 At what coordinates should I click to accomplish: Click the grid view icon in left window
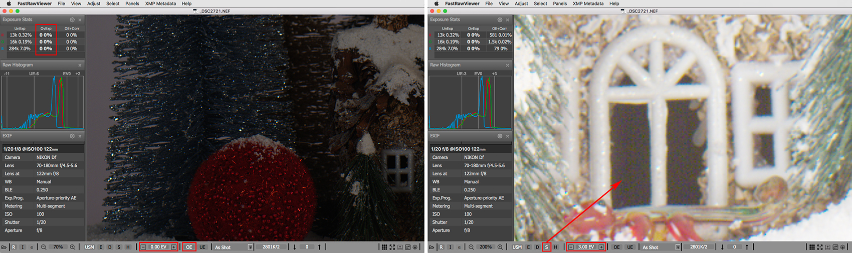384,247
